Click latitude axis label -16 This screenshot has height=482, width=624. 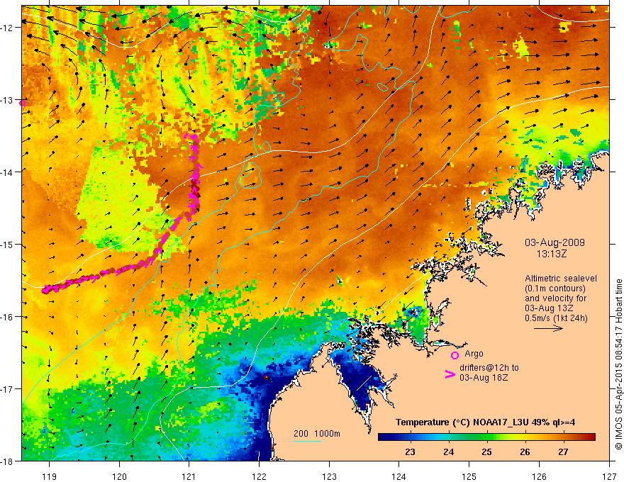7,317
